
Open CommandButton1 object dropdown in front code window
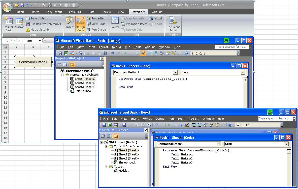coord(219,144)
